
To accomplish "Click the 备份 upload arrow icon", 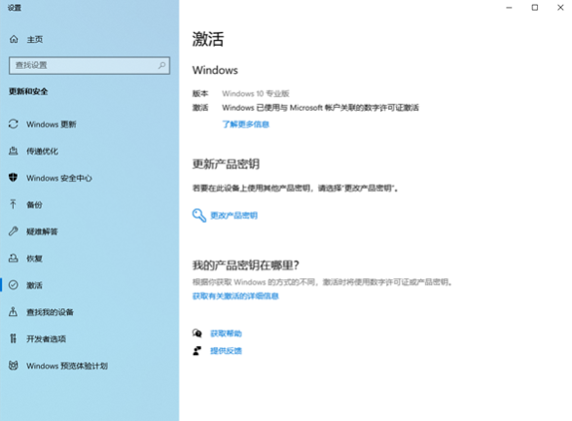I will pos(14,204).
